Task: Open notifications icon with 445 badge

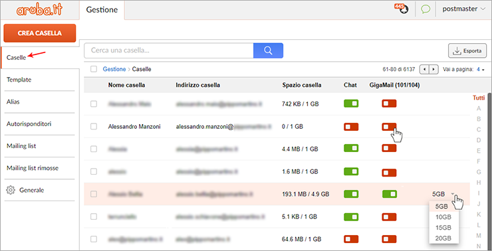Action: click(402, 9)
